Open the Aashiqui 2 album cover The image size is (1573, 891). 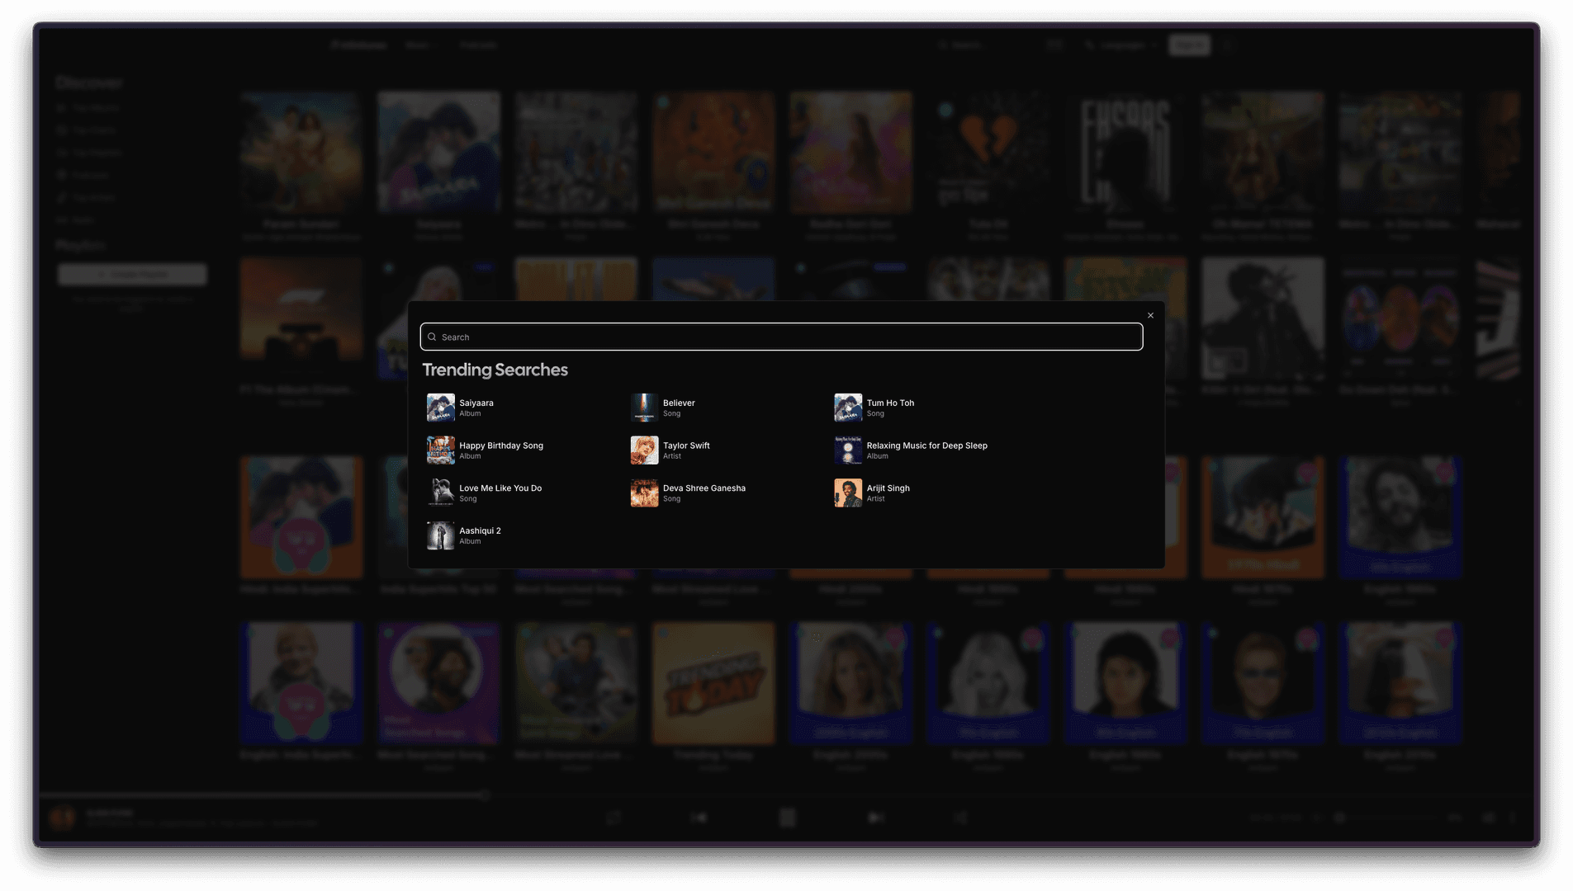pos(440,535)
